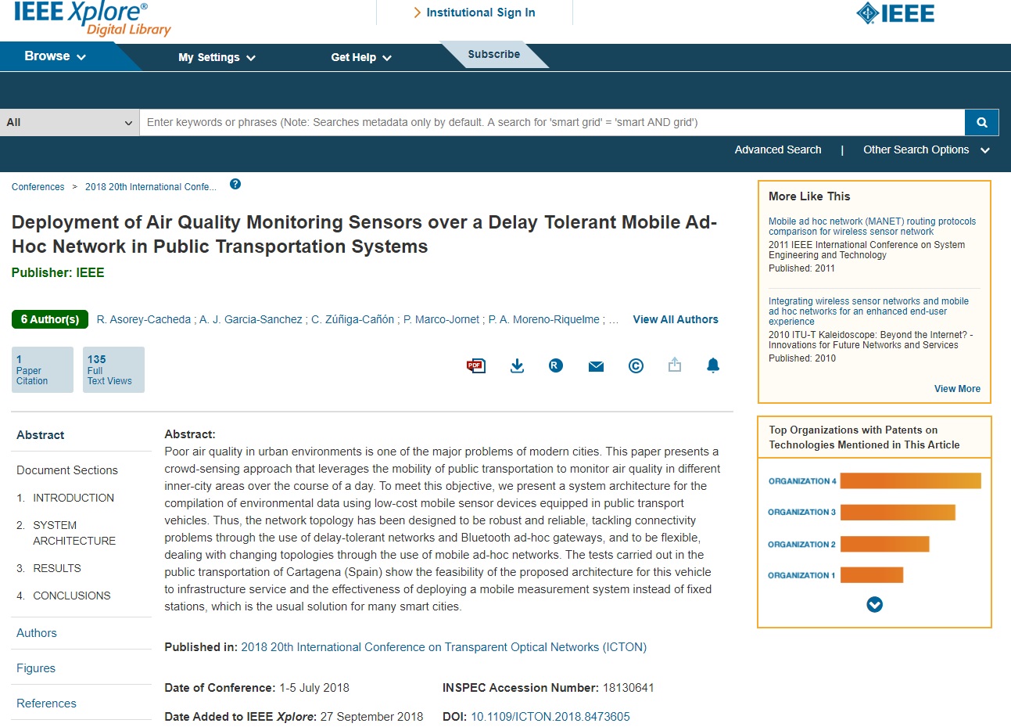Screen dimensions: 1011x727
Task: Click the alerts bell icon
Action: tap(713, 365)
